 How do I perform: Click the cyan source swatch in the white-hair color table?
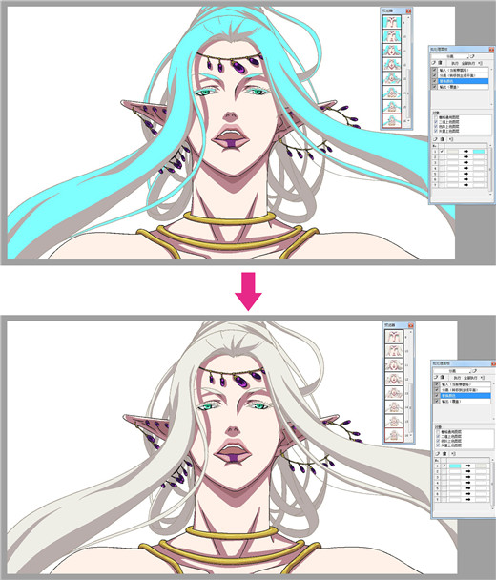(455, 466)
